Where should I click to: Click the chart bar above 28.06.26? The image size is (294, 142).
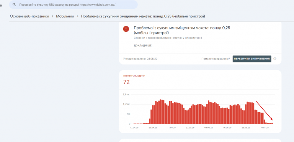click(x=246, y=114)
